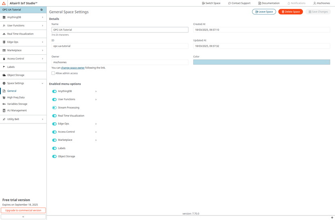Click the Switch Space icon in header
The width and height of the screenshot is (335, 220).
pos(203,3)
